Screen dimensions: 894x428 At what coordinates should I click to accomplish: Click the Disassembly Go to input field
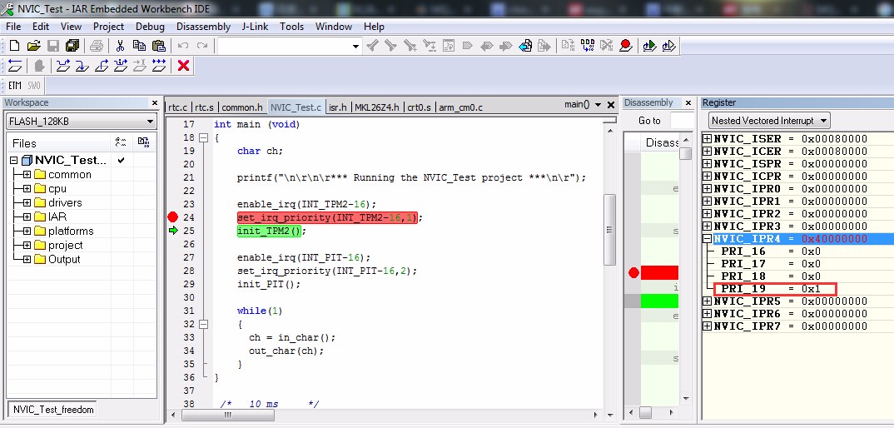tap(682, 121)
